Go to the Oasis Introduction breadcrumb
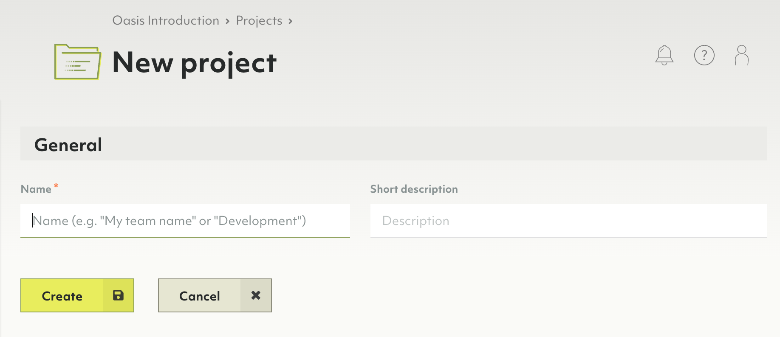Screen dimensions: 780x337 click(166, 20)
